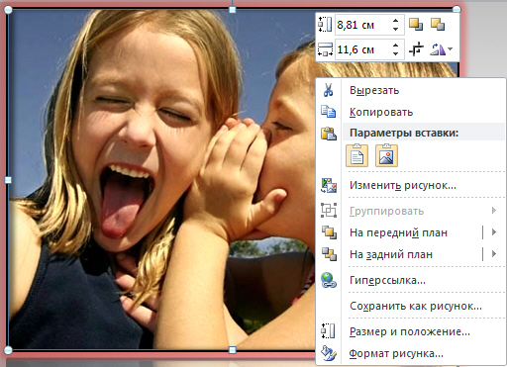Image resolution: width=507 pixels, height=367 pixels.
Task: Choose Use Destination Theme paste option
Action: 356,155
